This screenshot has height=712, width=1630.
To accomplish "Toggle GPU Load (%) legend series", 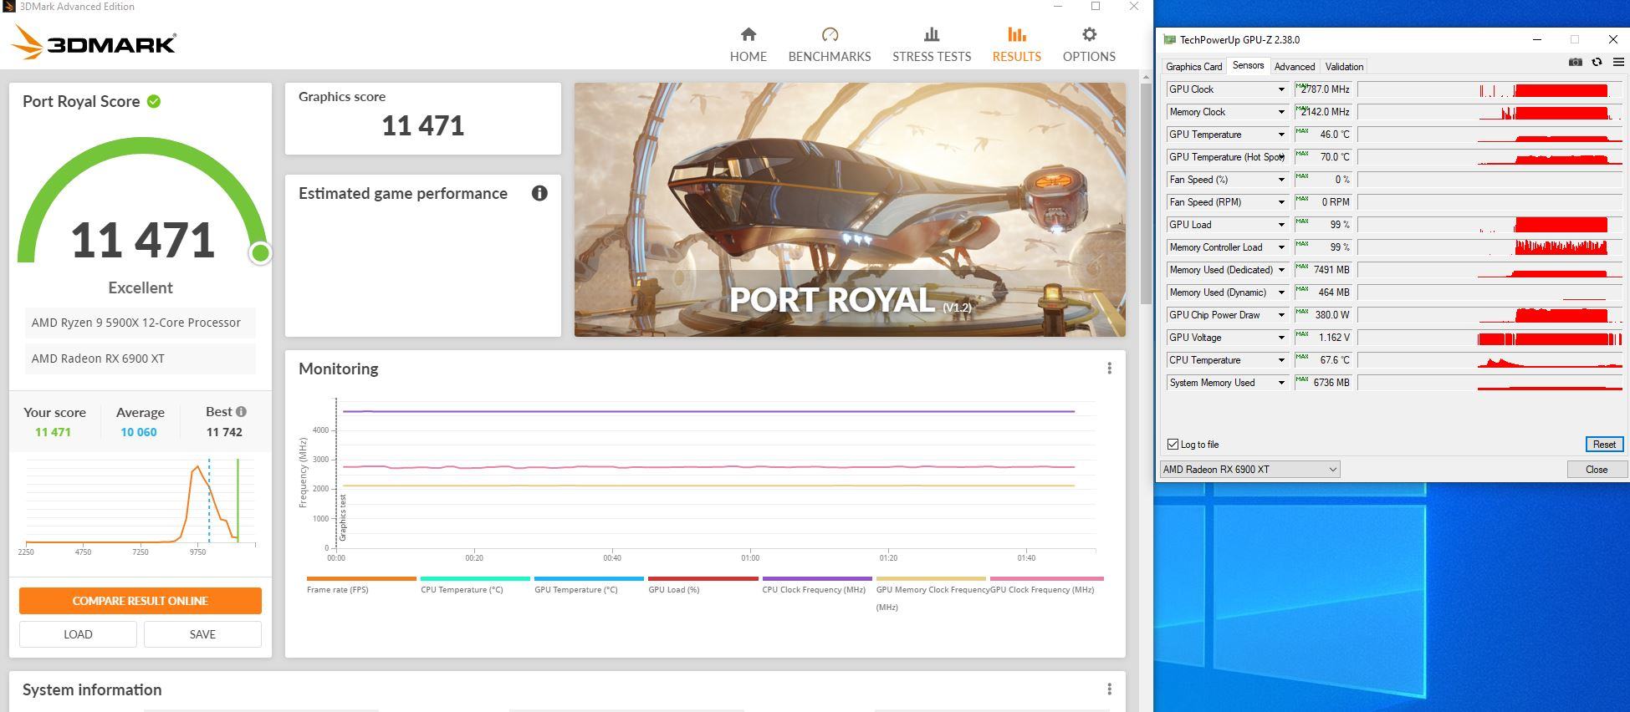I will [703, 583].
